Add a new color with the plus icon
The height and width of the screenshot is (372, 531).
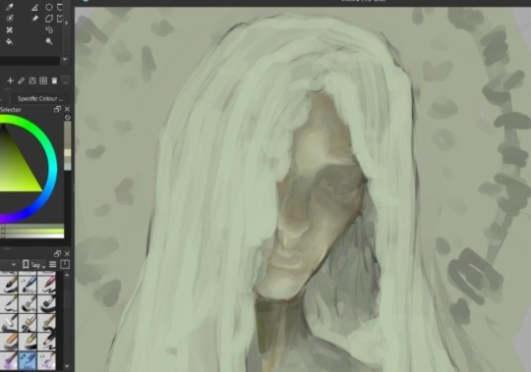[x=10, y=80]
